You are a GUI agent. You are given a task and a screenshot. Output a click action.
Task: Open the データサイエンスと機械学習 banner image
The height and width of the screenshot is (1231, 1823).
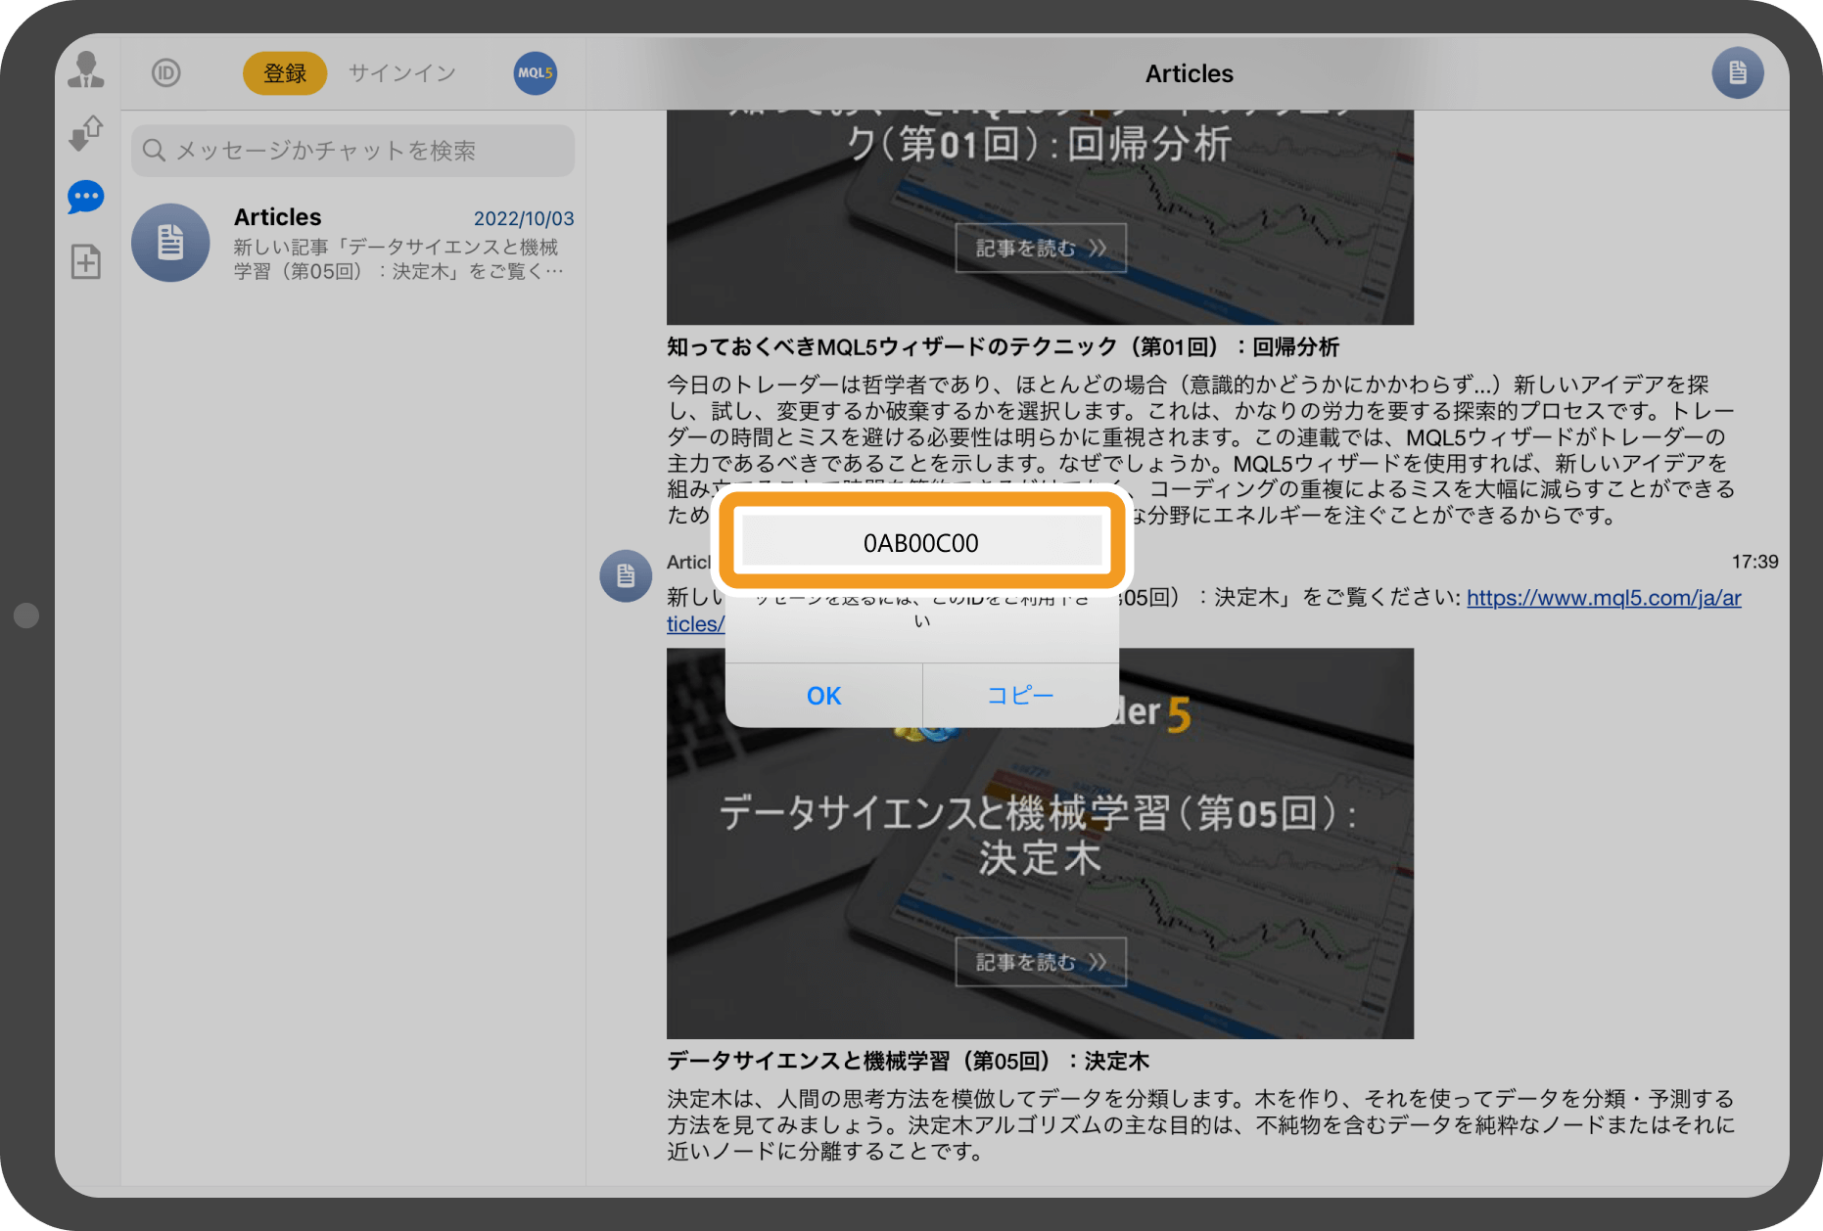tap(1040, 843)
